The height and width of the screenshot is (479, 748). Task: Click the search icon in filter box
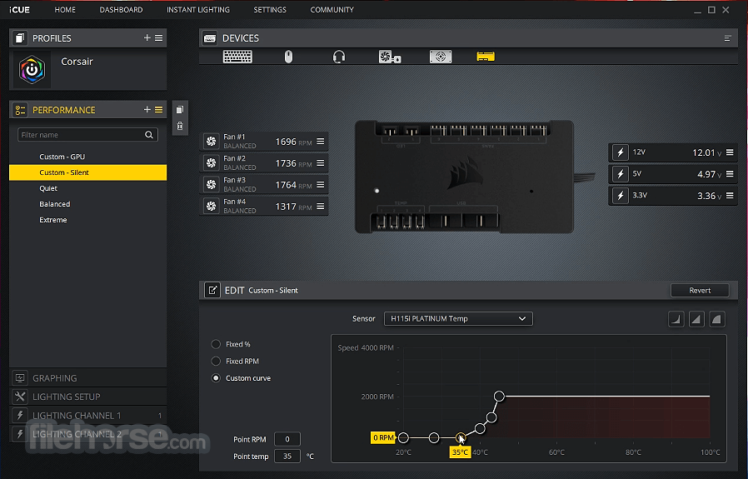(x=149, y=135)
